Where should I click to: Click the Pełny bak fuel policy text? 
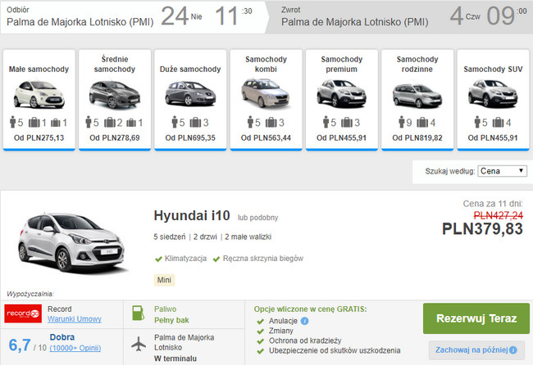pyautogui.click(x=171, y=320)
